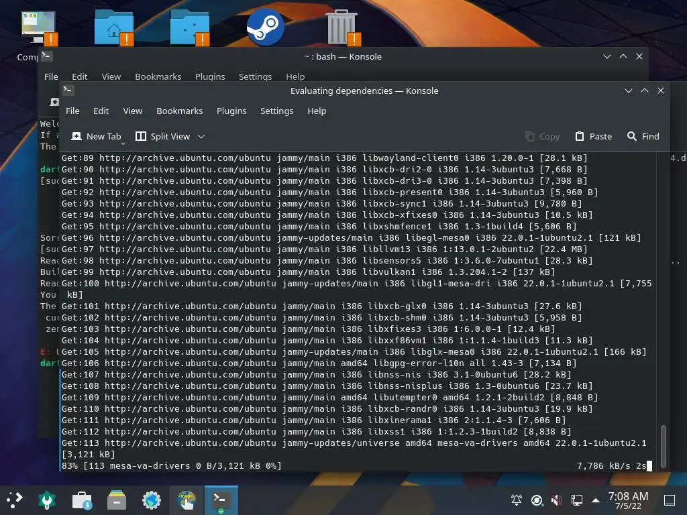The height and width of the screenshot is (515, 687).
Task: Click the display configuration tray icon
Action: tap(576, 500)
